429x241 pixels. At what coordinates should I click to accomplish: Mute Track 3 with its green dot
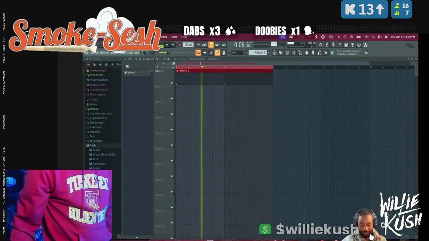[172, 114]
